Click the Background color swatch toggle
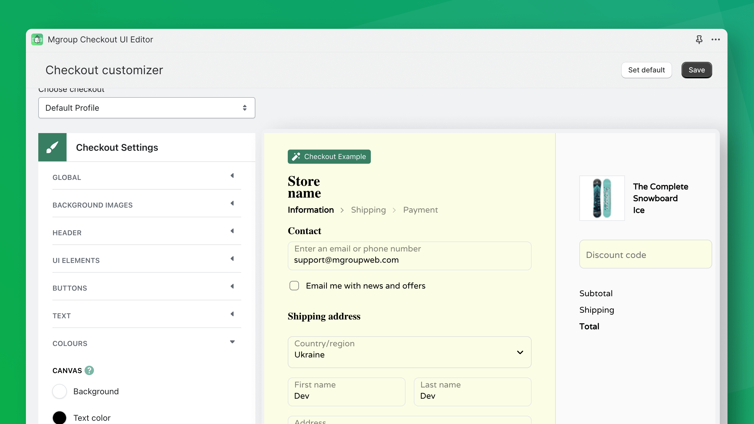This screenshot has height=424, width=754. 59,391
